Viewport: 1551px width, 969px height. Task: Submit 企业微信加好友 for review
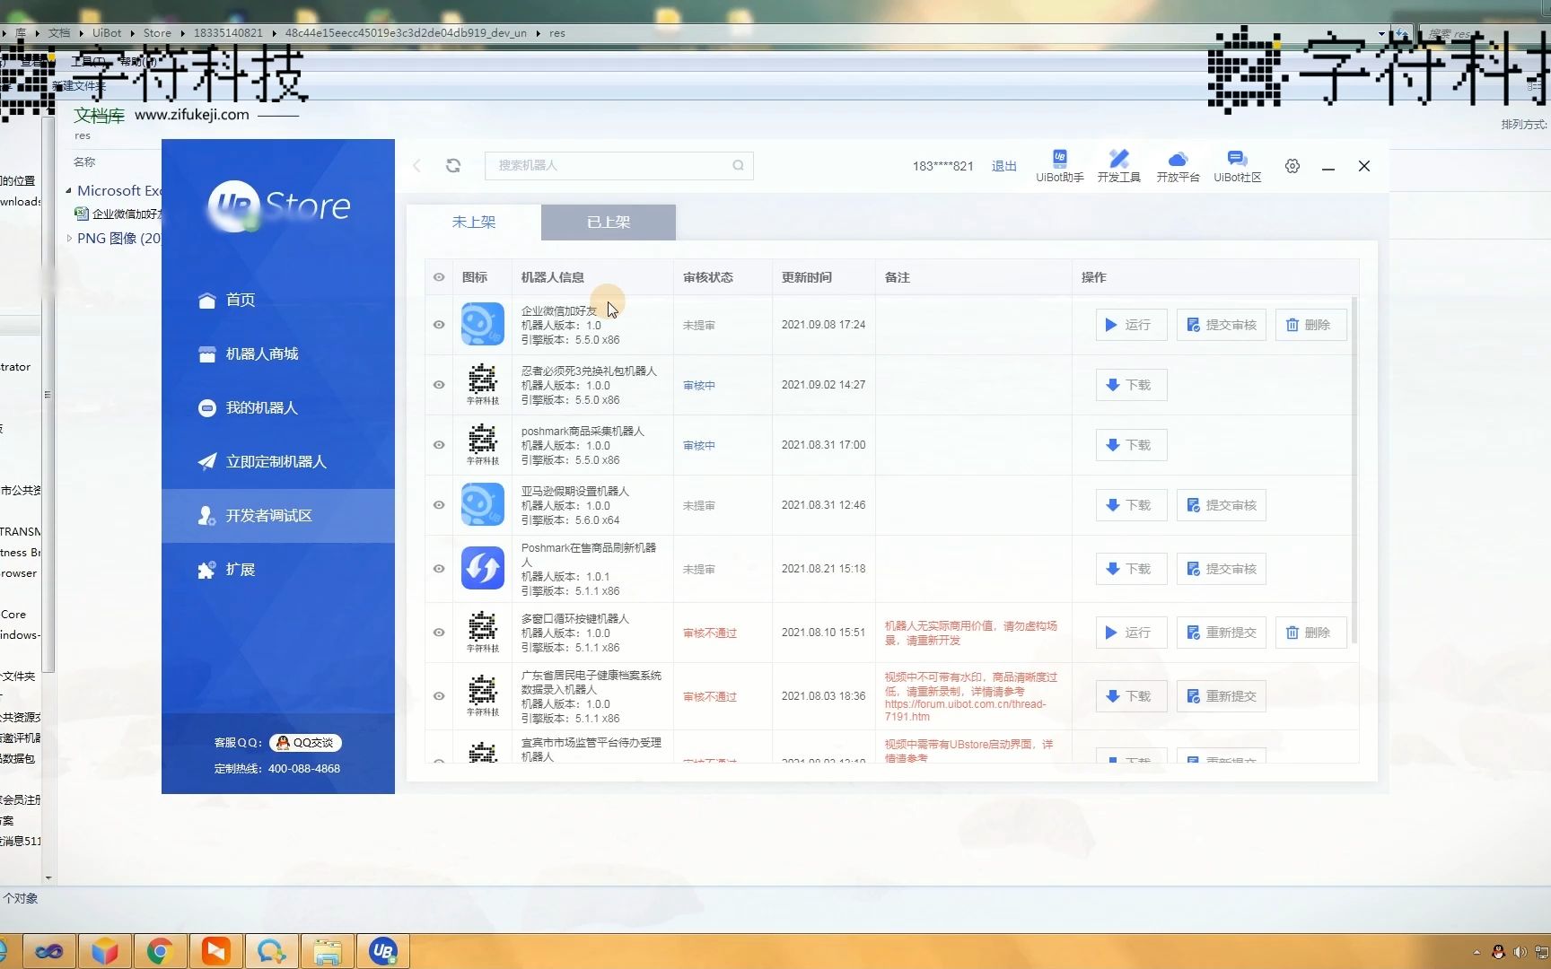[1221, 325]
